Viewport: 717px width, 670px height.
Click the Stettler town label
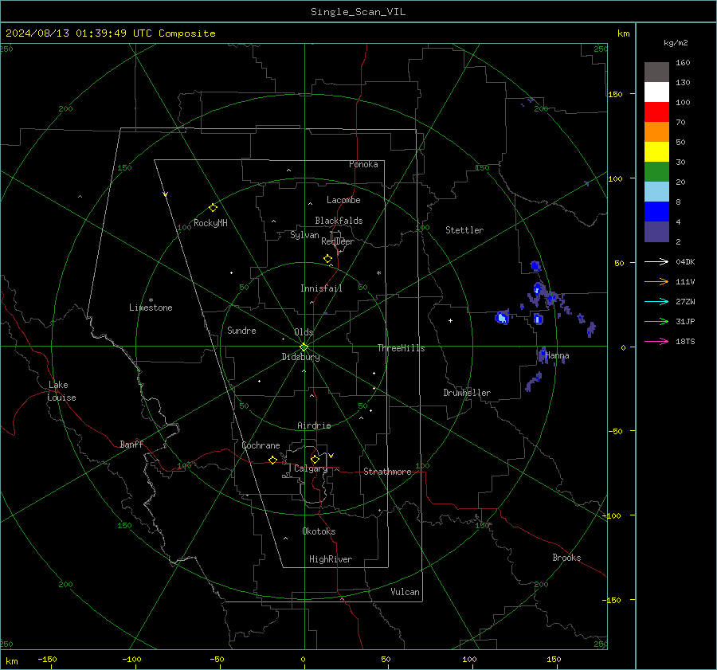(464, 230)
